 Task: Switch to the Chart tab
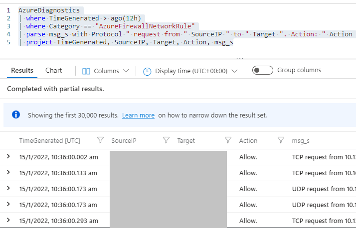click(53, 70)
